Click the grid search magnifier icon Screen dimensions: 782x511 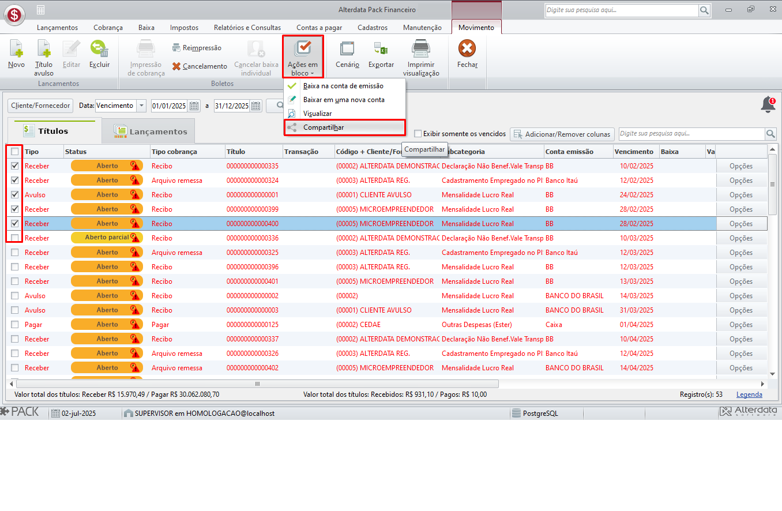771,134
